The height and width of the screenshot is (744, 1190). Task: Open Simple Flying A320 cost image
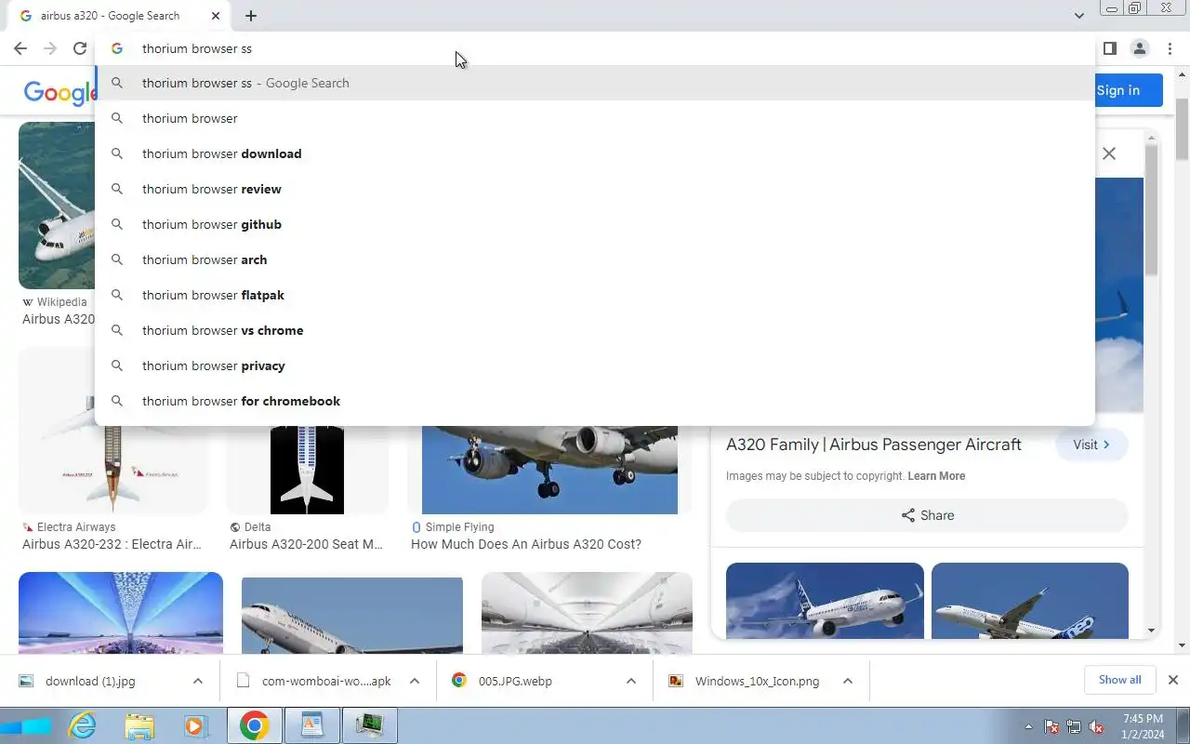(x=549, y=470)
